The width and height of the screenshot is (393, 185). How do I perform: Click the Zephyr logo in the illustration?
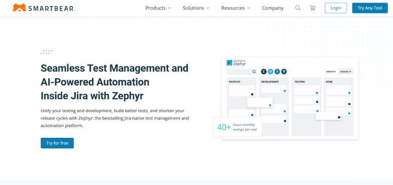click(x=236, y=63)
